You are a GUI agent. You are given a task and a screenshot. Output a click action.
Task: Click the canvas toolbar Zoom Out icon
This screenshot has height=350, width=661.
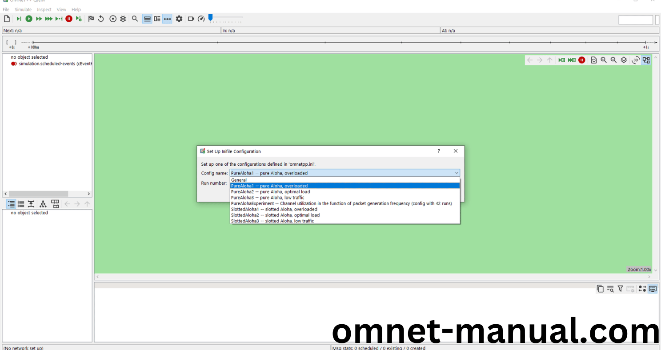613,60
